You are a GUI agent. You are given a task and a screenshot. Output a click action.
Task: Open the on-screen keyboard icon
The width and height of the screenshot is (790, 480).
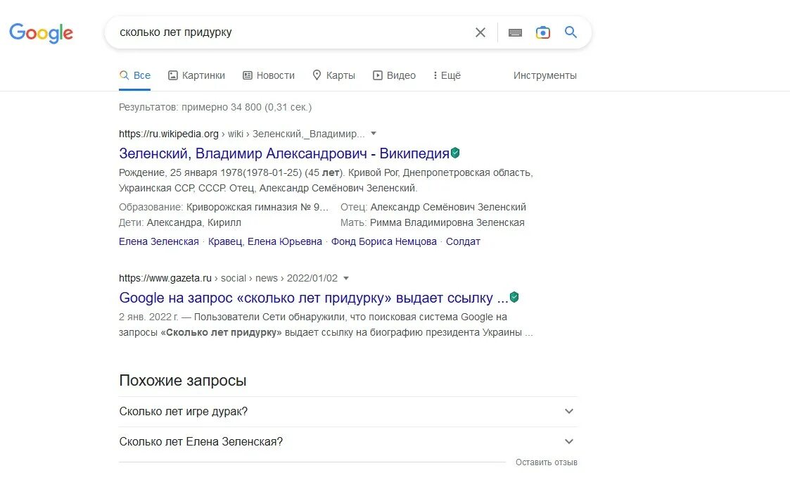(515, 33)
